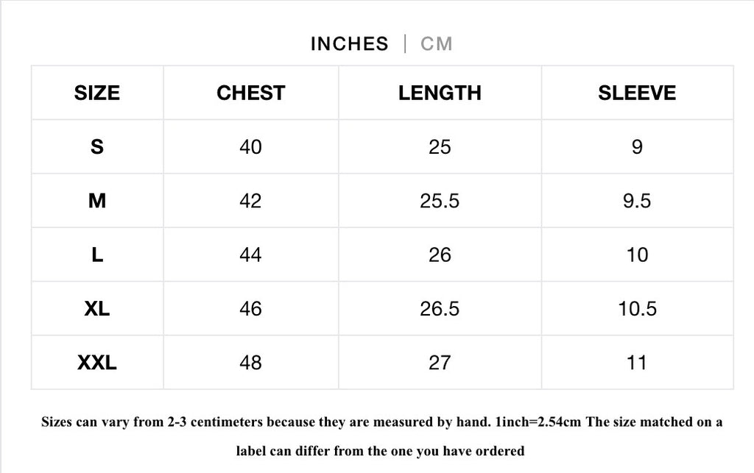Screen dimensions: 754x473
Task: Select the S size row label
Action: click(x=96, y=147)
